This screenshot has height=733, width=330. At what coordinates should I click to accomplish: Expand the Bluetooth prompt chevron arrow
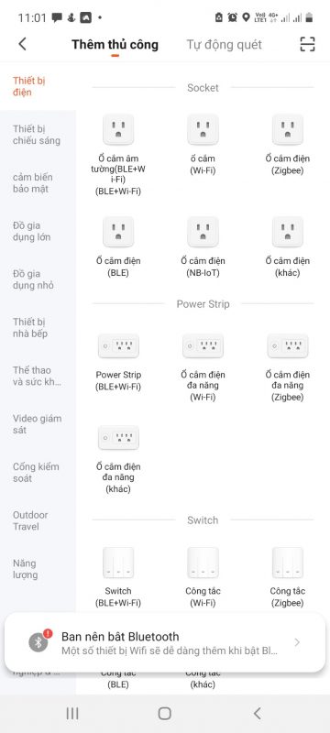[297, 642]
